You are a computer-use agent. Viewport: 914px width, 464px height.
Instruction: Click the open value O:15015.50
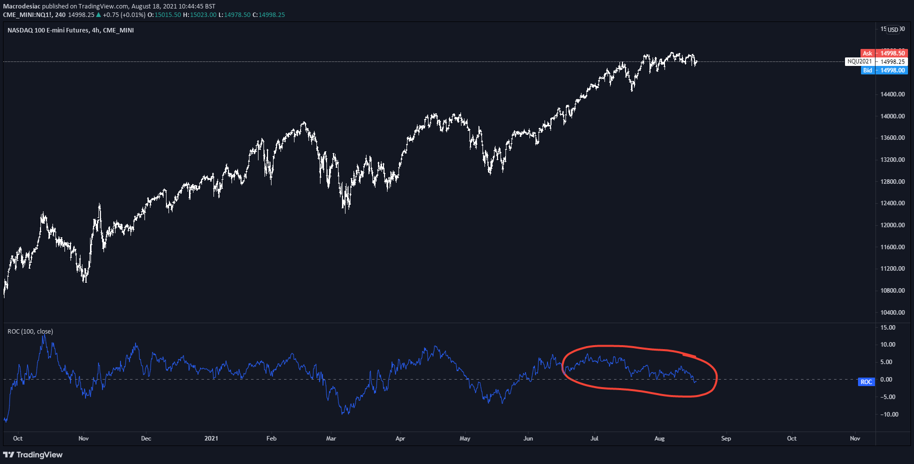coord(164,14)
